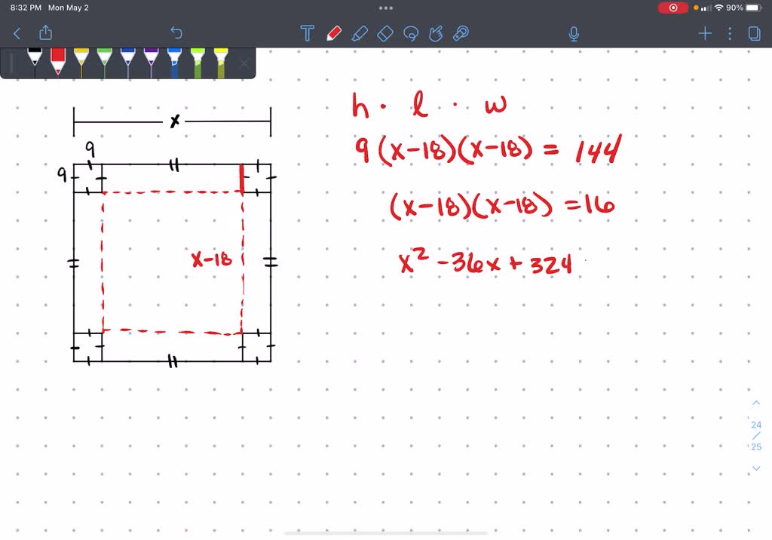Screen dimensions: 772x540
Task: Open the add content plus menu
Action: 704,33
